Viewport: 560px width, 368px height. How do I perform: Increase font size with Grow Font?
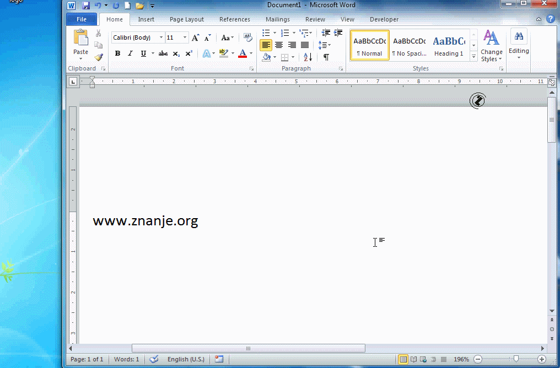195,38
